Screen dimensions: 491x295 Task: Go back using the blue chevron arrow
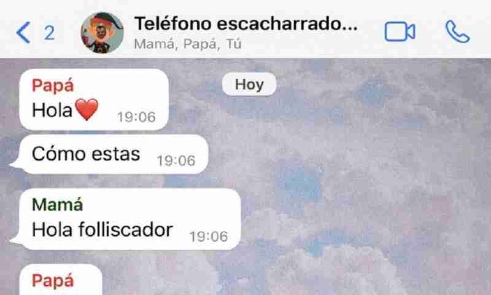23,33
